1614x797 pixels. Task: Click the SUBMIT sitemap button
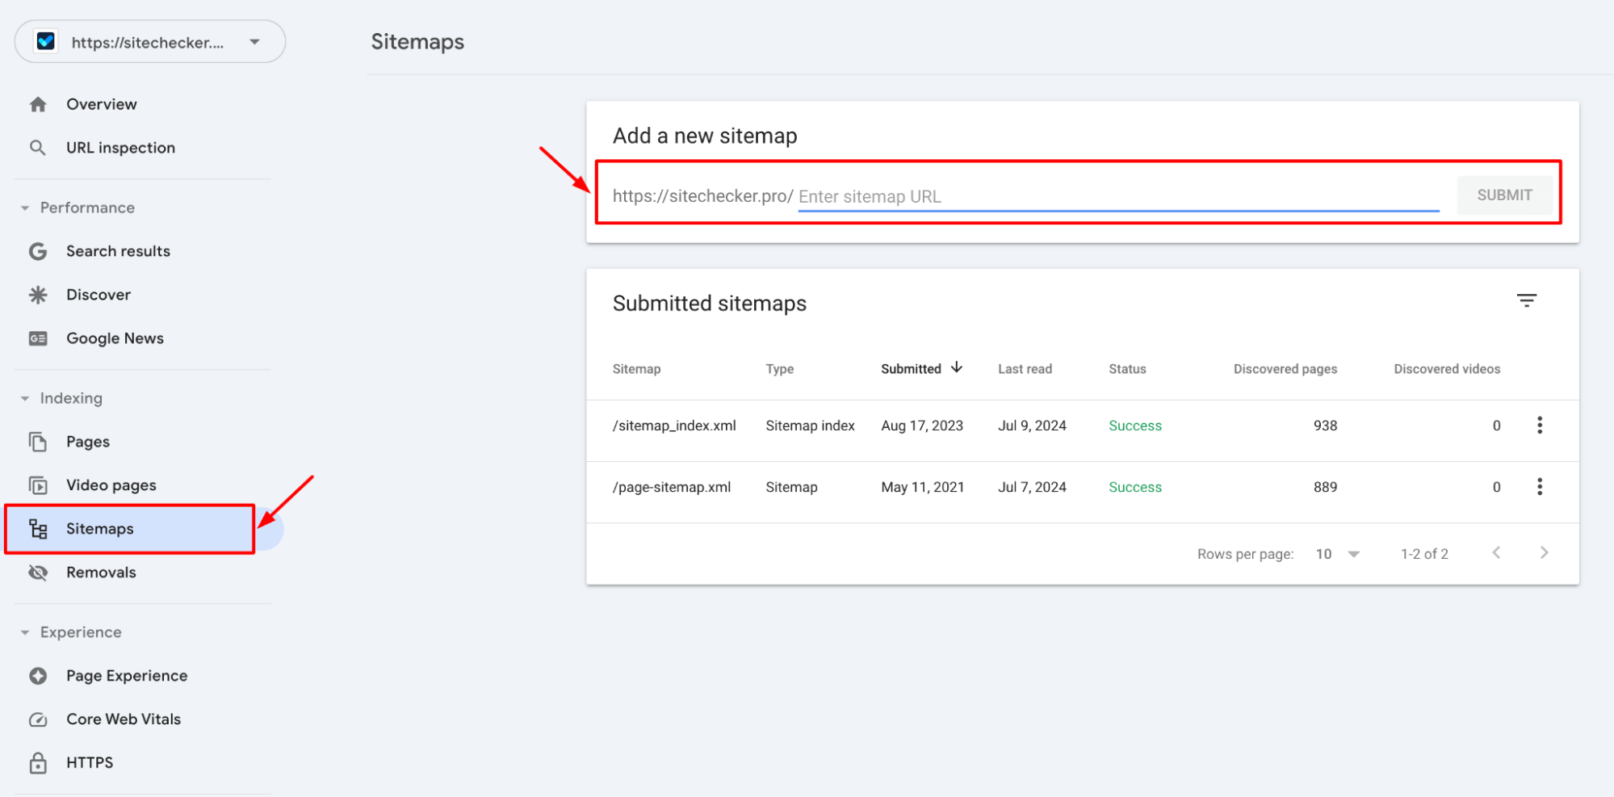coord(1504,195)
